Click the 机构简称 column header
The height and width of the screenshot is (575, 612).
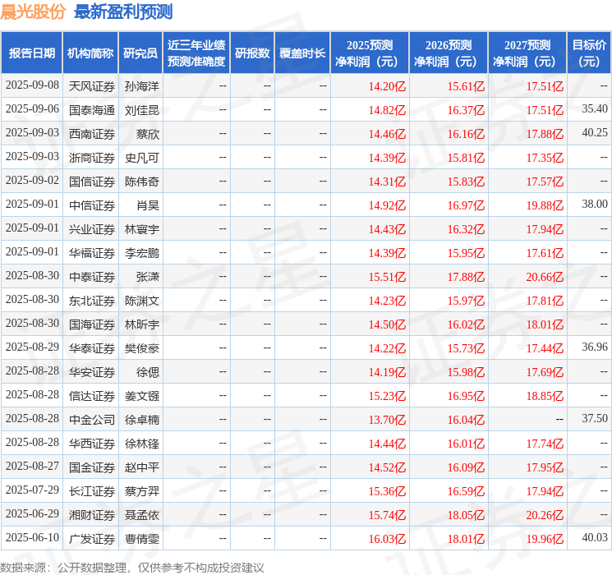(90, 53)
